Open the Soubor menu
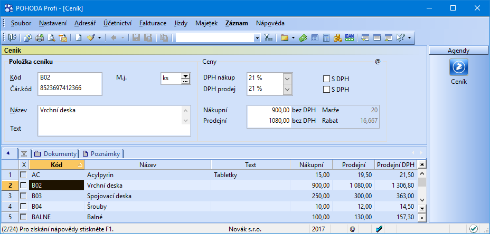Image resolution: width=490 pixels, height=234 pixels. (x=21, y=23)
